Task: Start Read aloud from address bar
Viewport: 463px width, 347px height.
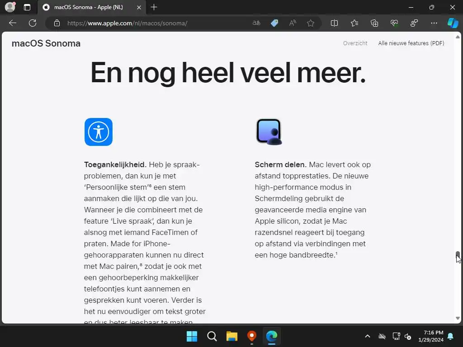Action: click(293, 23)
